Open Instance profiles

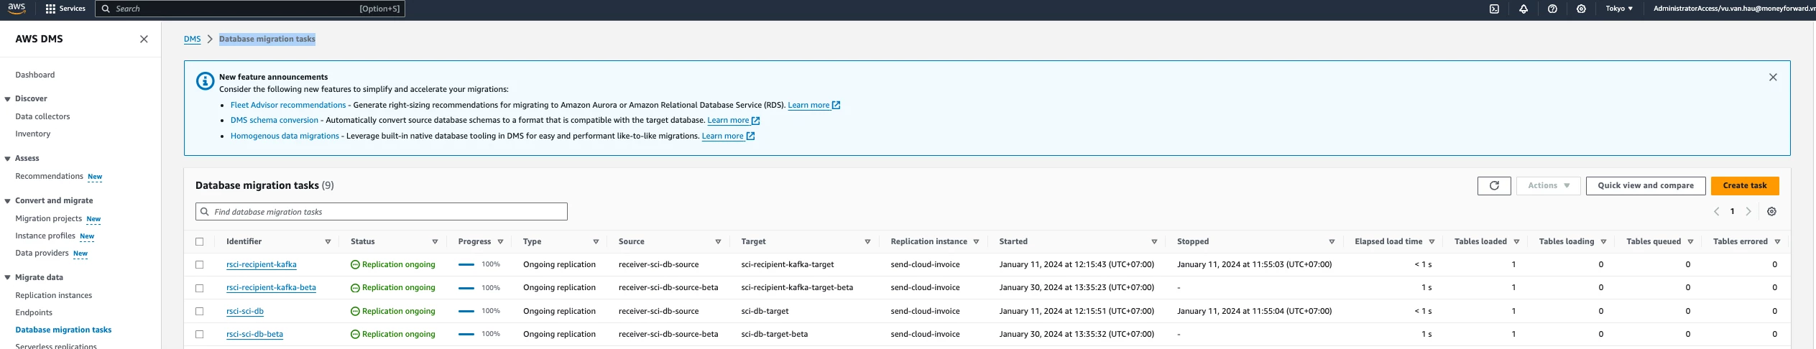coord(45,236)
